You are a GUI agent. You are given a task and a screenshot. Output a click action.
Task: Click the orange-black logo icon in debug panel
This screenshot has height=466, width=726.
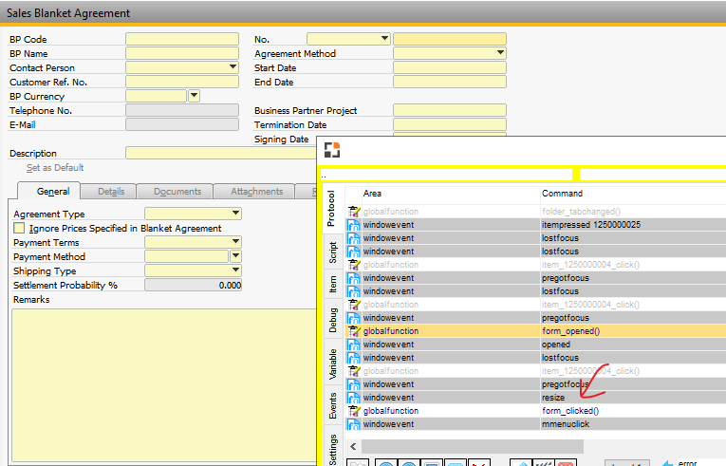tap(331, 150)
